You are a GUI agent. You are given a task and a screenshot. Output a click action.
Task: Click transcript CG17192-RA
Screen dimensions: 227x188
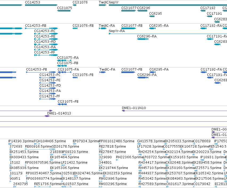[x=211, y=26]
